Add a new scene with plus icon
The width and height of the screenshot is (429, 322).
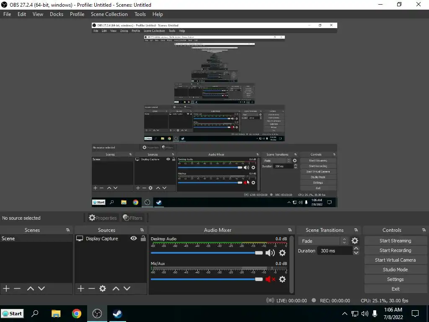[6, 288]
